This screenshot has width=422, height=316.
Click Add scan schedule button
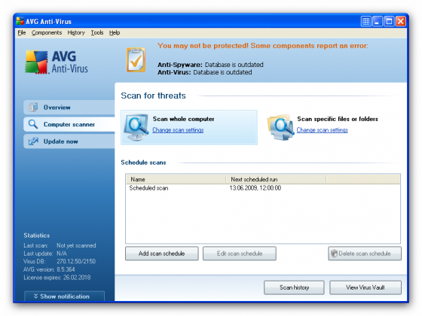point(162,254)
